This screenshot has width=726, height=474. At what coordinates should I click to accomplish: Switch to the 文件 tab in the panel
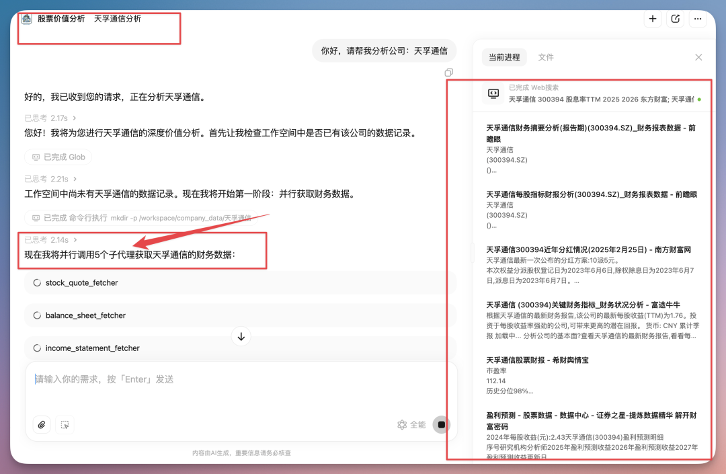[x=546, y=57]
